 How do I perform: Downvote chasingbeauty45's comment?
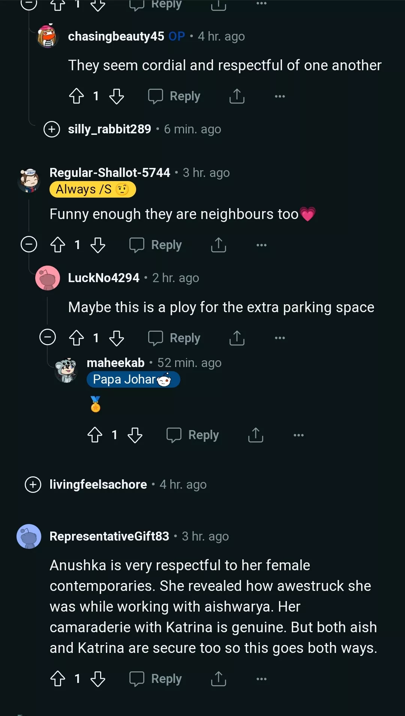[116, 96]
